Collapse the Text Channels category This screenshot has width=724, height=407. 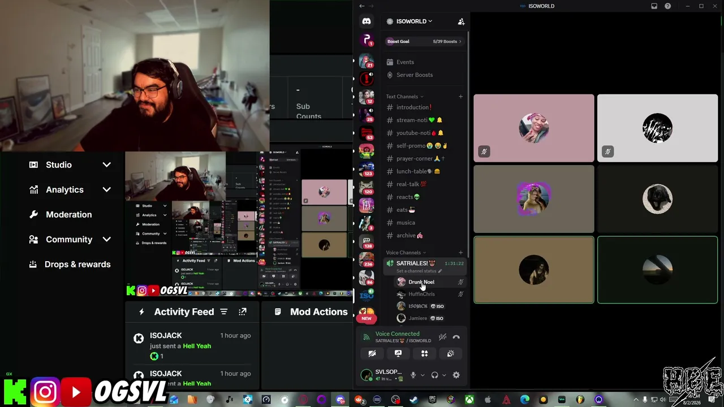pyautogui.click(x=404, y=97)
